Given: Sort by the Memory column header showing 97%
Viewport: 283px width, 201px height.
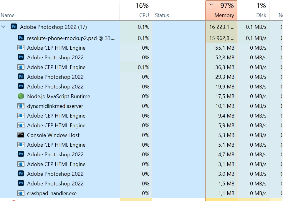Looking at the screenshot, I should click(221, 11).
